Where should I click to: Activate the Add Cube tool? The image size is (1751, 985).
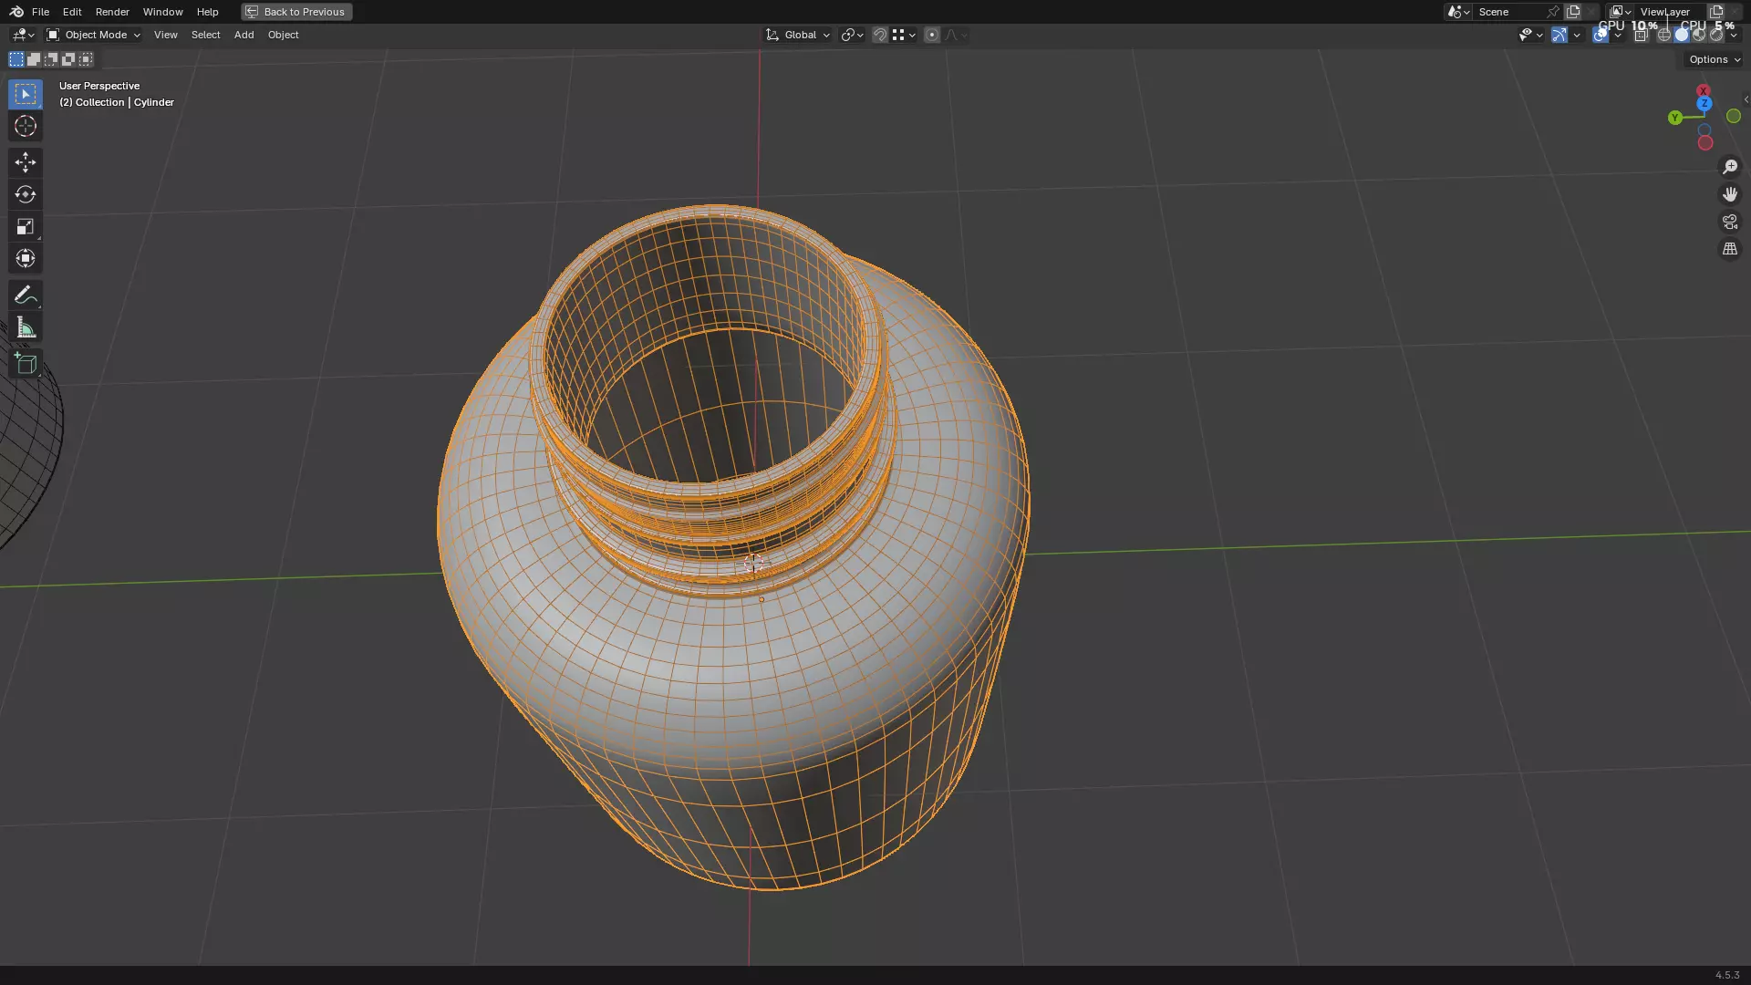click(26, 364)
